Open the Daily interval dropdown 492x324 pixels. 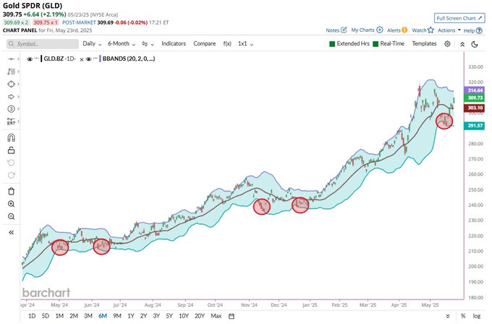pos(92,44)
